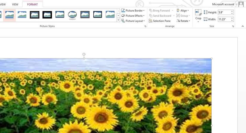This screenshot has width=246, height=133.
Task: Click the Picture Layout icon
Action: 123,21
